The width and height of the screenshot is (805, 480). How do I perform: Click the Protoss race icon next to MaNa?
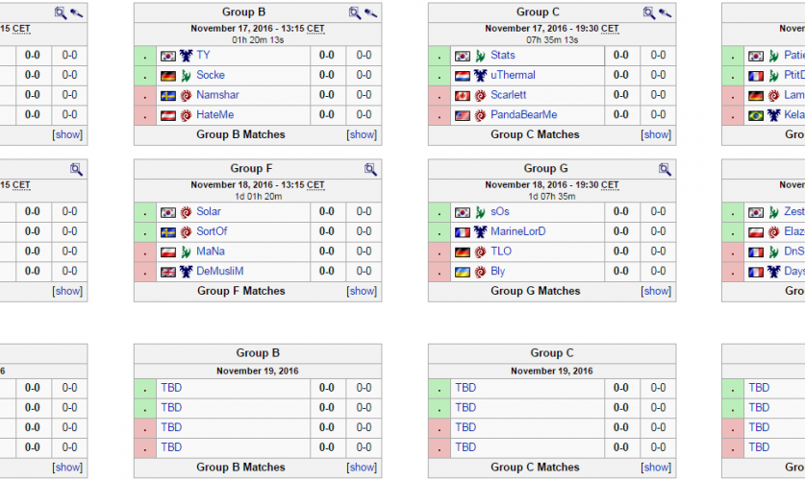[x=186, y=252]
